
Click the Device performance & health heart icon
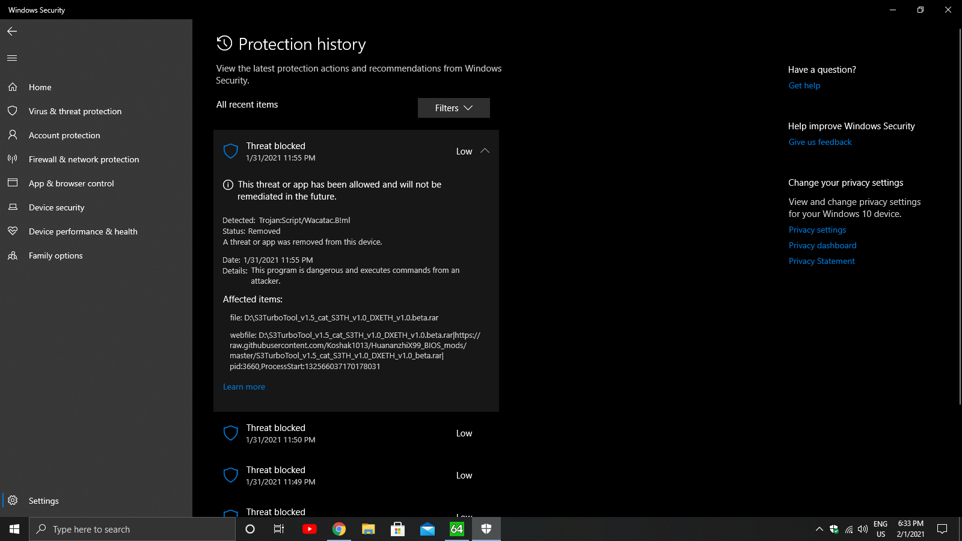click(x=13, y=231)
